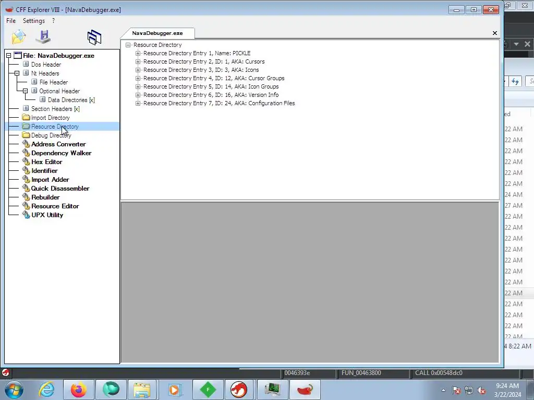534x400 pixels.
Task: Open the UPX Utility tool
Action: 47,215
